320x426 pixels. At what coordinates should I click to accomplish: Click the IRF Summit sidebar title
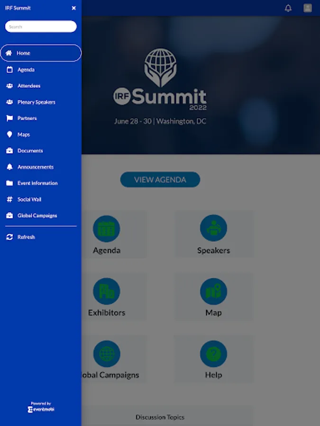coord(18,8)
